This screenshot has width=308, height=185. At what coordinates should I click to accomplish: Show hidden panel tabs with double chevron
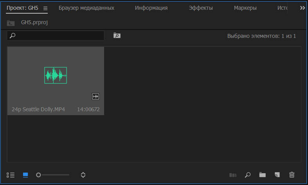coord(302,8)
